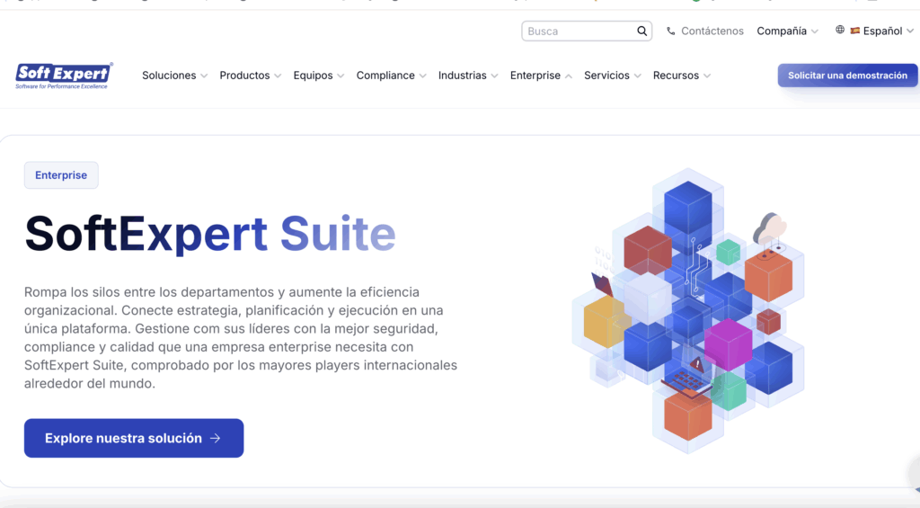920x508 pixels.
Task: Open the Español language selector
Action: [875, 31]
